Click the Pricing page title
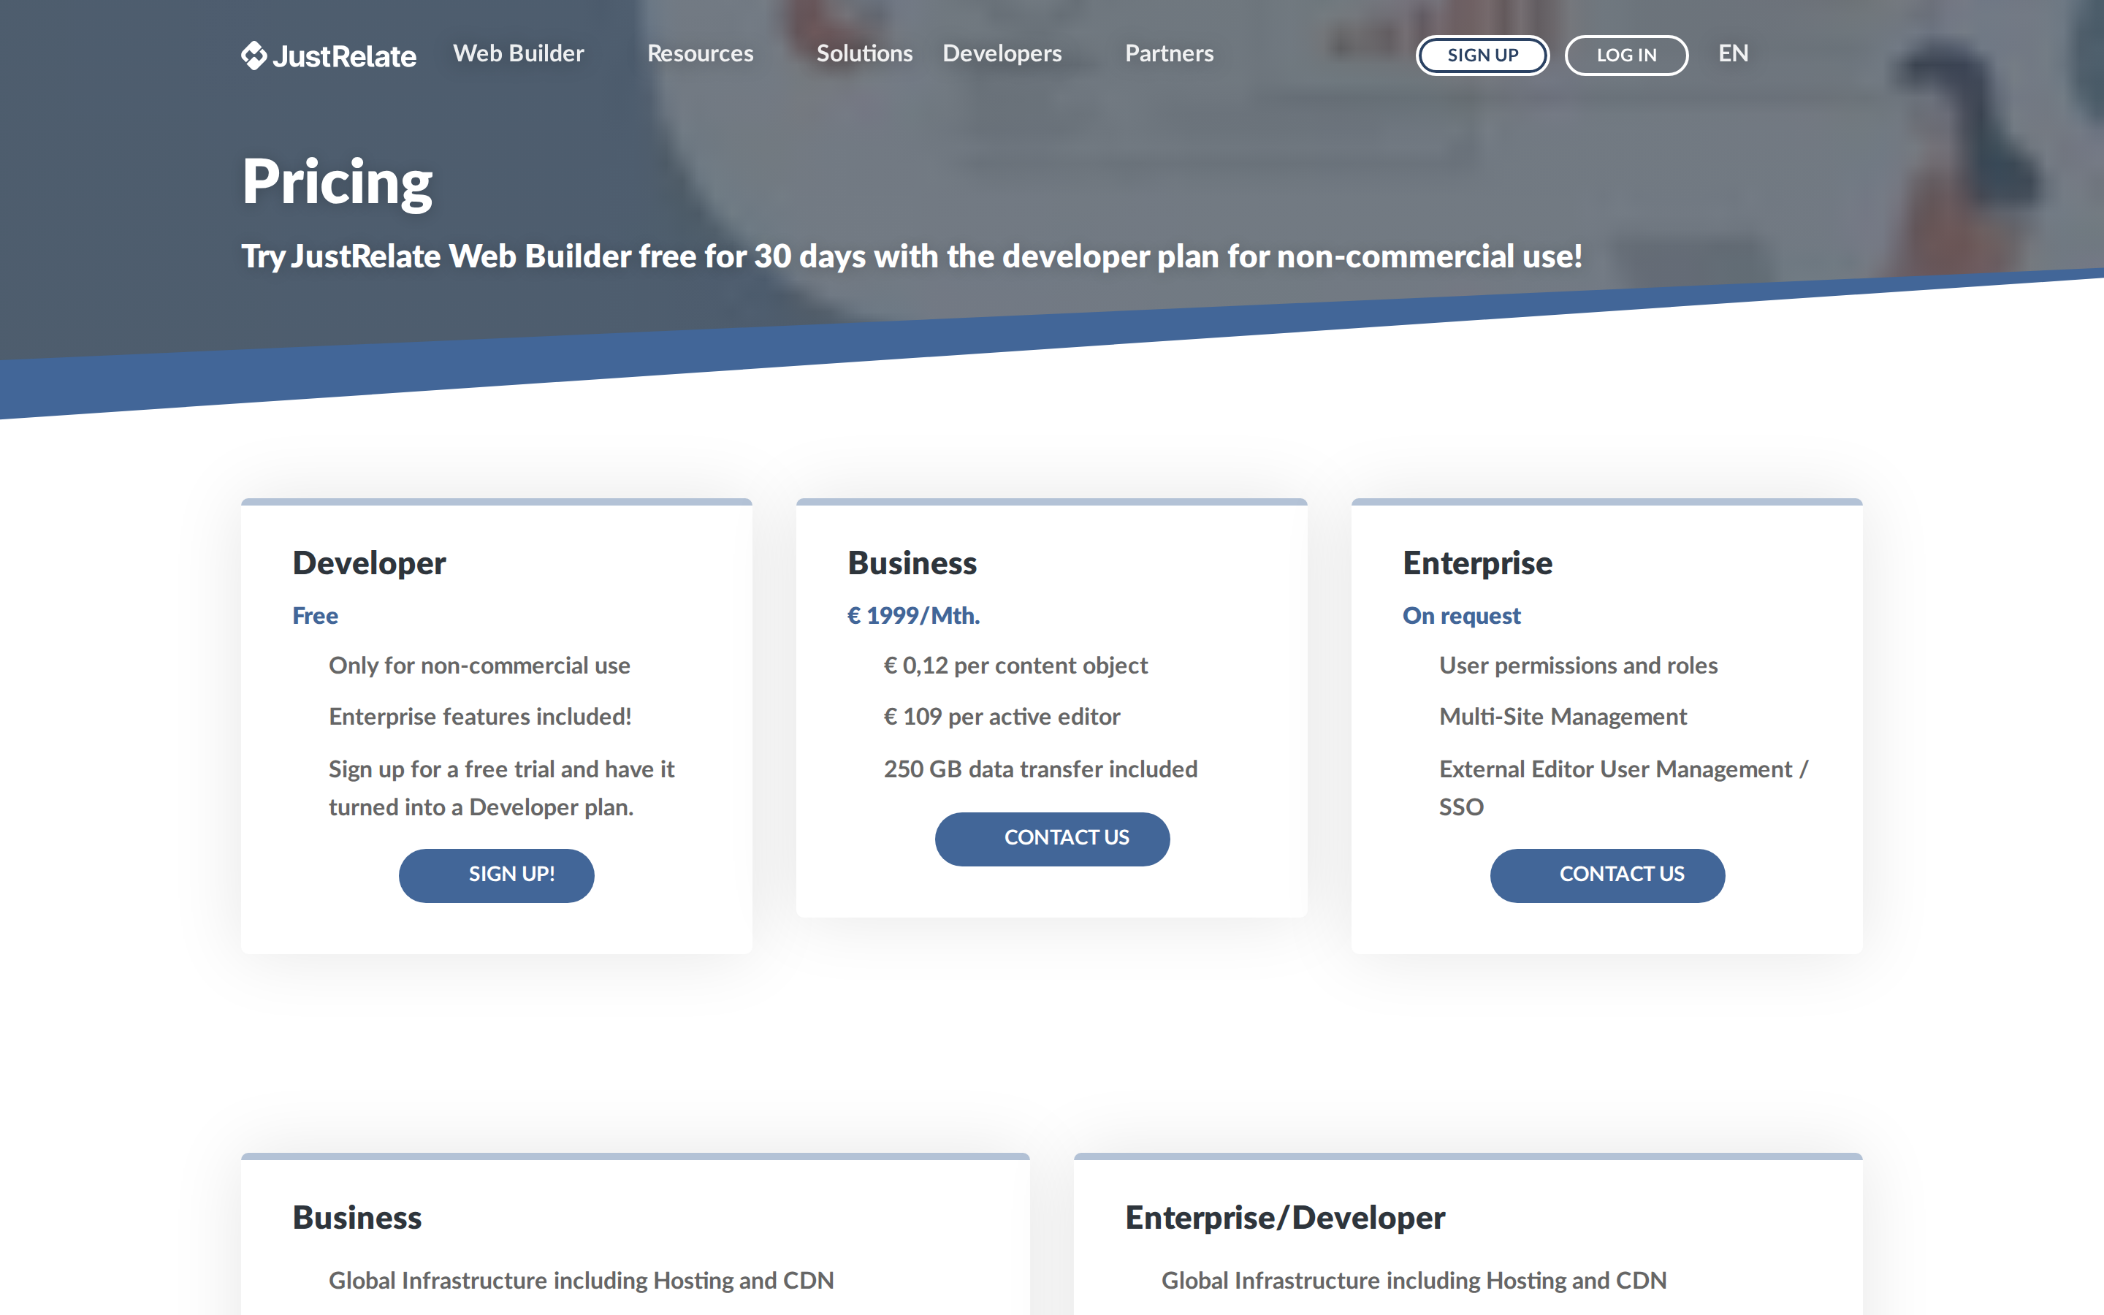This screenshot has height=1315, width=2104. (x=338, y=183)
